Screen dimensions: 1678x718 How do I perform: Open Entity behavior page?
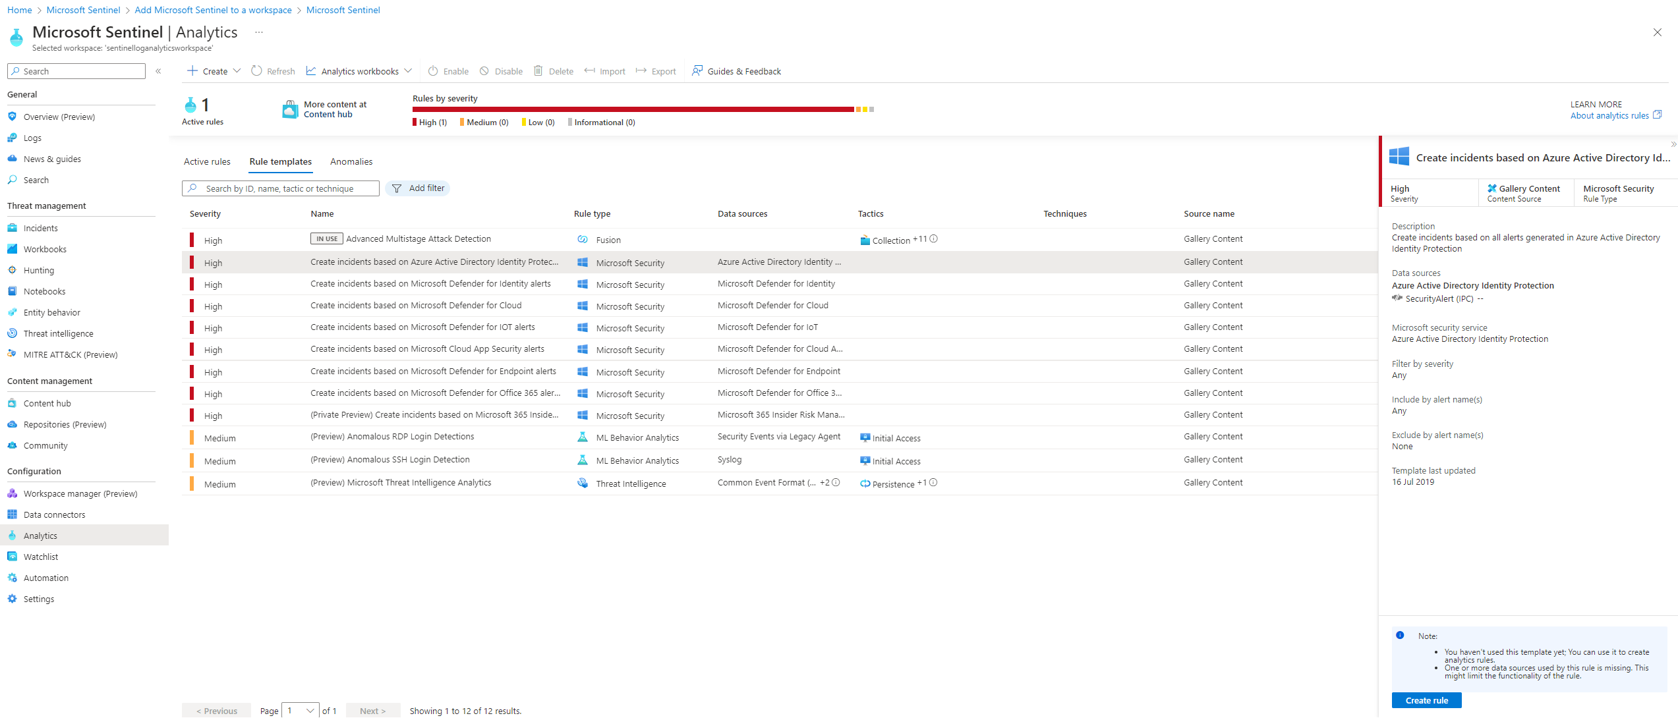(52, 312)
